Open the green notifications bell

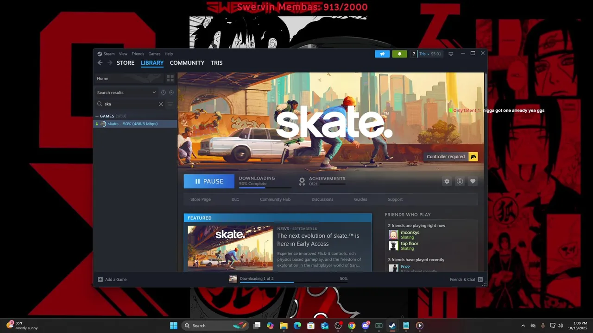(x=400, y=54)
